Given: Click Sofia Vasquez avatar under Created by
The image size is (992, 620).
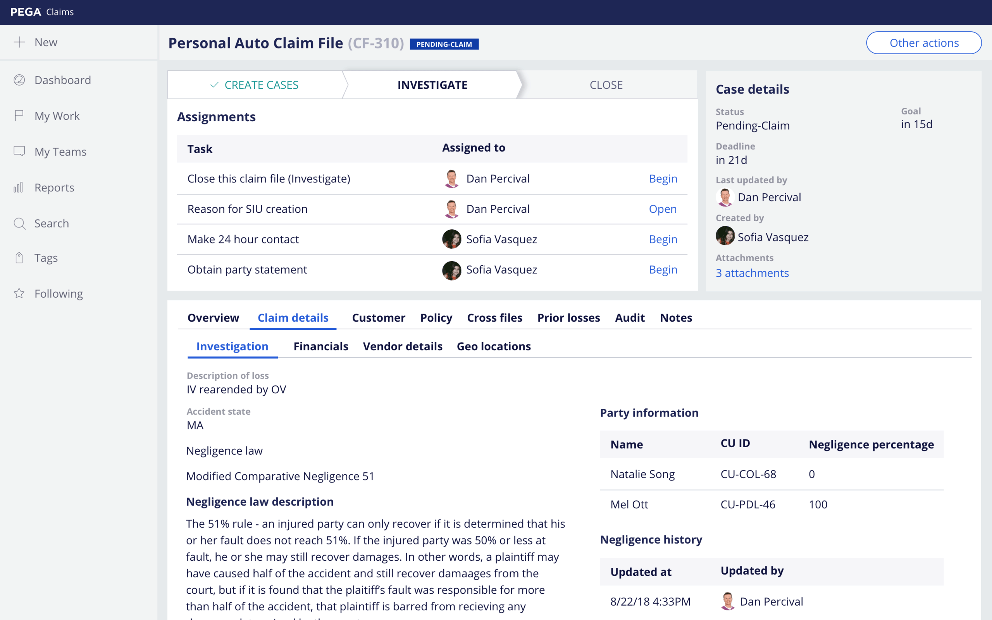Looking at the screenshot, I should click(x=725, y=236).
